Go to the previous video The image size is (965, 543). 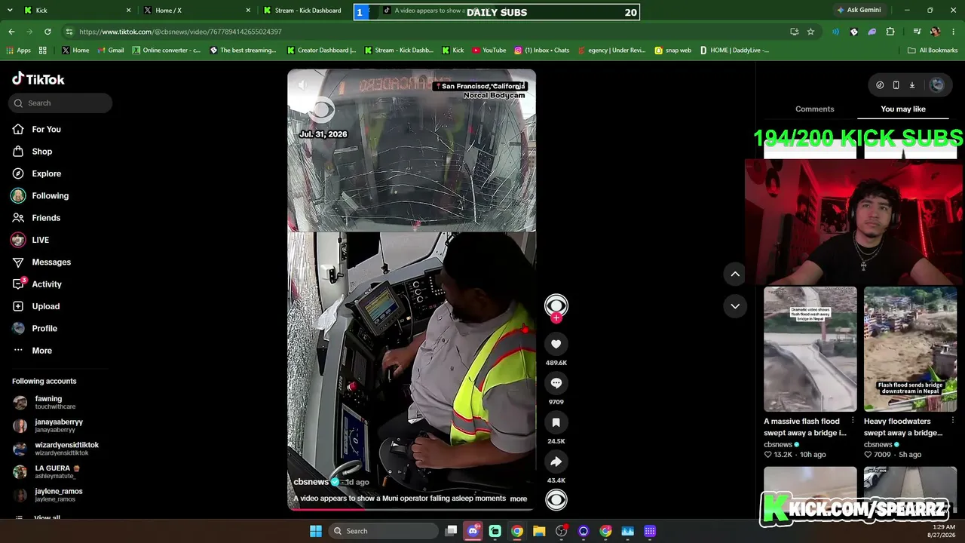click(735, 275)
